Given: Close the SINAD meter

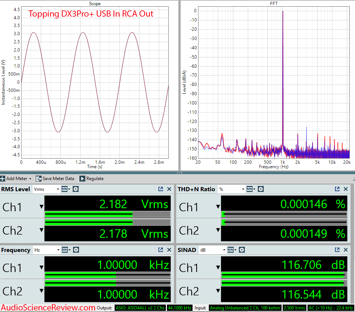Looking at the screenshot, I should click(x=346, y=250).
